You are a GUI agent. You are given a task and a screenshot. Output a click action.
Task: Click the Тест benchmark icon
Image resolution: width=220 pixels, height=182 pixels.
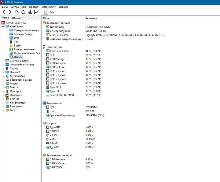[7, 110]
